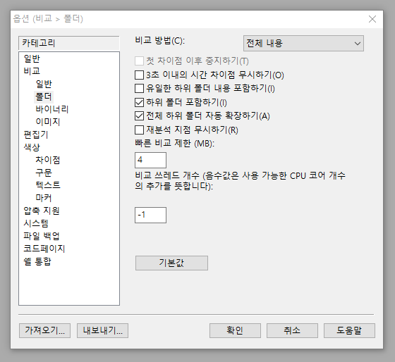Open the 쉘 통합 category
395x362 pixels.
[x=37, y=261]
